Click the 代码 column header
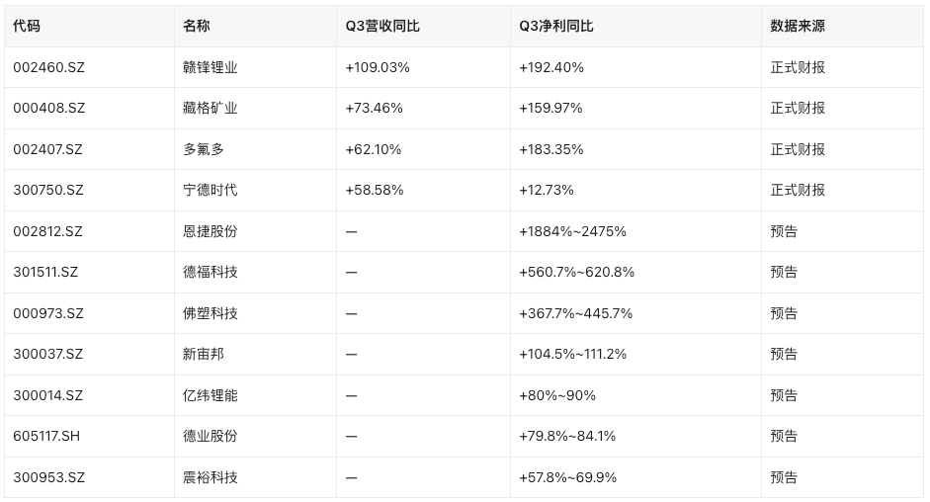The width and height of the screenshot is (930, 502). point(27,26)
